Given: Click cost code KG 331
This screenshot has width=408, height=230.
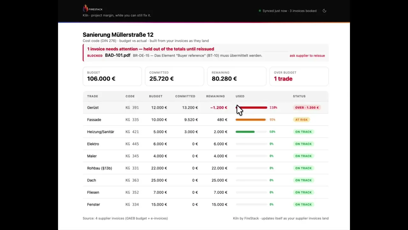Looking at the screenshot, I should 132,168.
